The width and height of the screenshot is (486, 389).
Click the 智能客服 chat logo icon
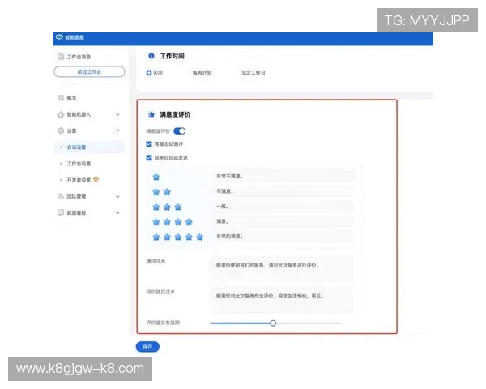(x=59, y=37)
